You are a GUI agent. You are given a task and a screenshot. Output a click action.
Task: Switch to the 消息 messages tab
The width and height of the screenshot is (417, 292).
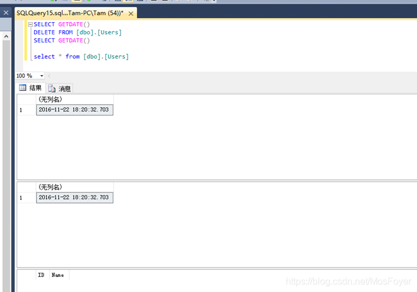coord(60,88)
